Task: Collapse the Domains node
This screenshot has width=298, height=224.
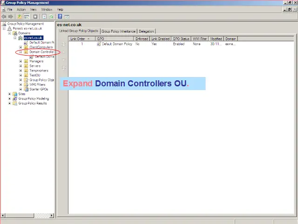Action: [x=9, y=33]
